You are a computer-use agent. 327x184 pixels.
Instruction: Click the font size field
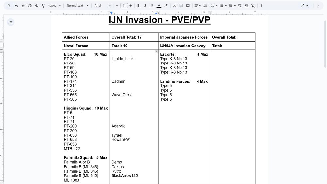pyautogui.click(x=124, y=6)
